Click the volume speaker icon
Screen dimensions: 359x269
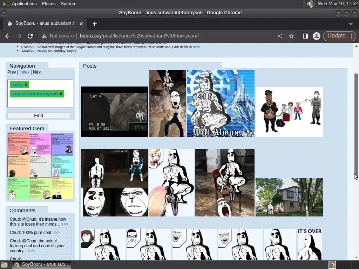coord(311,4)
